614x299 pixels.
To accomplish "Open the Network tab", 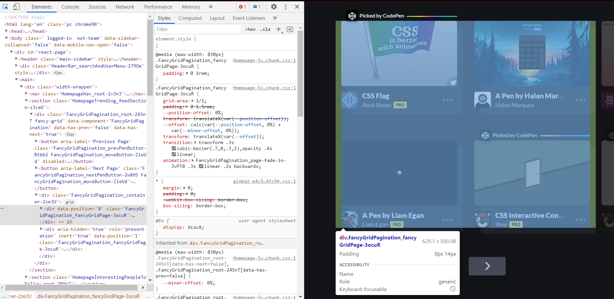I will click(125, 7).
